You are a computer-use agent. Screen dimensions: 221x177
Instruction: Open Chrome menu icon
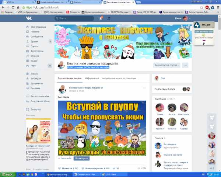click(x=218, y=7)
